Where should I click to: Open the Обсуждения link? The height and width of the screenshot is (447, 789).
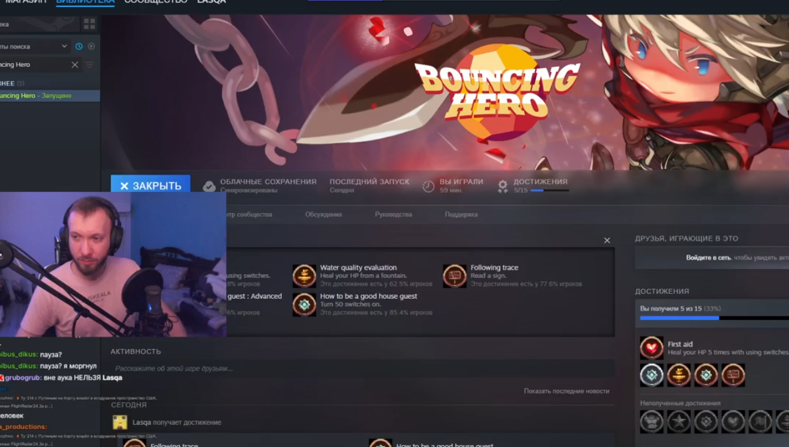[323, 214]
